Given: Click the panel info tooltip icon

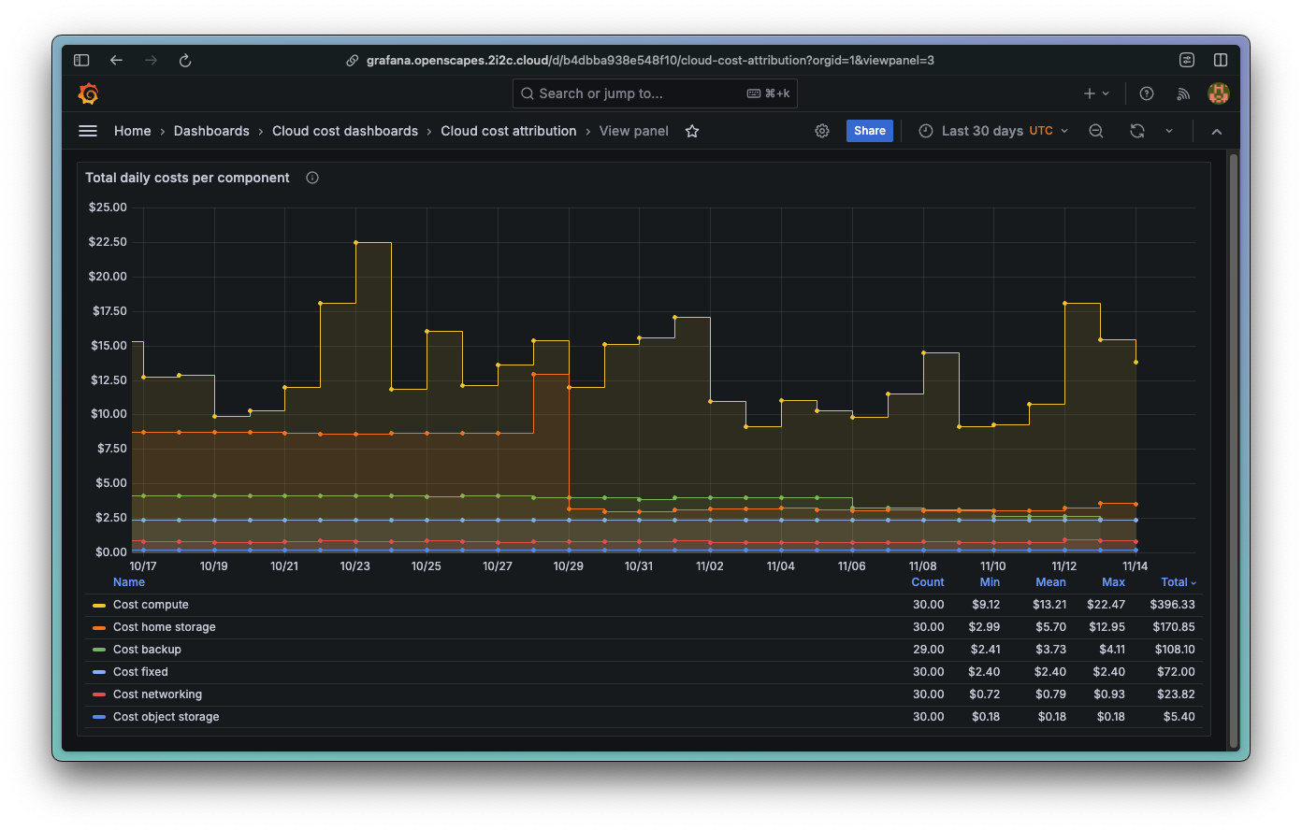Looking at the screenshot, I should (x=311, y=177).
